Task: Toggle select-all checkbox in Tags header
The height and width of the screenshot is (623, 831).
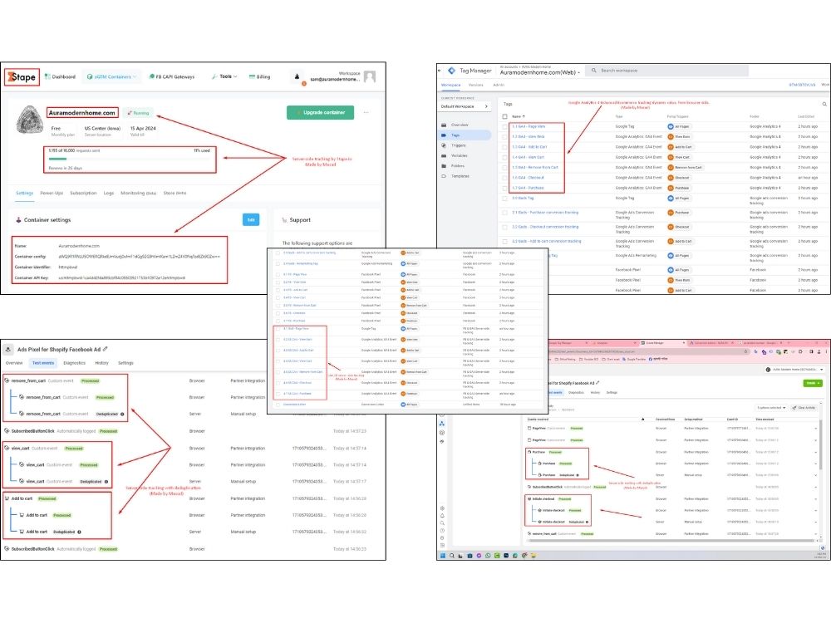Action: coord(504,116)
